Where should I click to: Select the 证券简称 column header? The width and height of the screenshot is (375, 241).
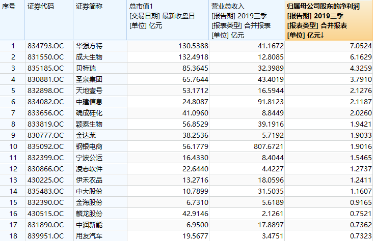point(100,20)
